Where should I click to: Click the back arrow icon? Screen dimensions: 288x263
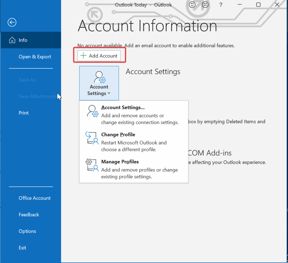[x=12, y=23]
